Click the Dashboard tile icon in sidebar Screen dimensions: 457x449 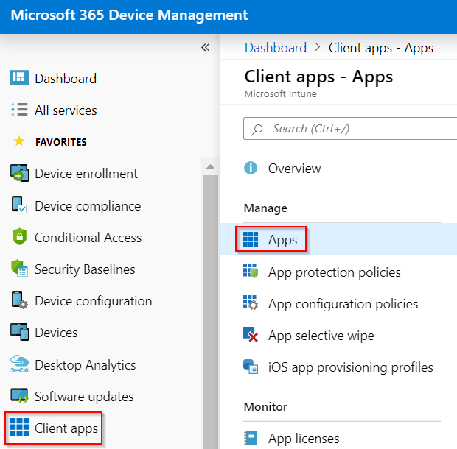19,78
